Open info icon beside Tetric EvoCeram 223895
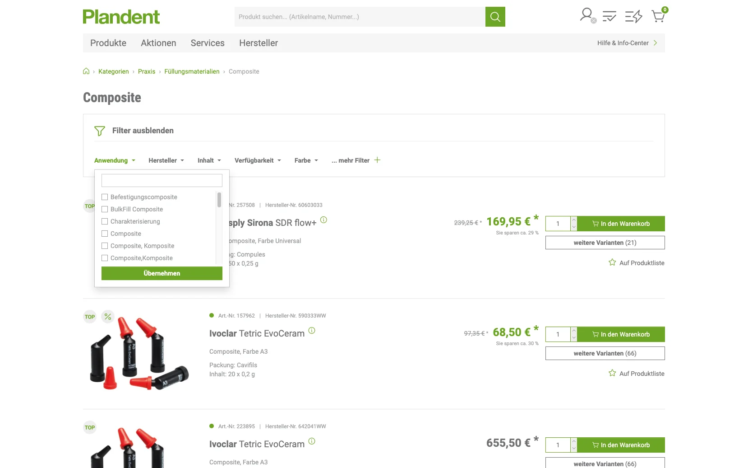Image resolution: width=748 pixels, height=468 pixels. tap(312, 441)
